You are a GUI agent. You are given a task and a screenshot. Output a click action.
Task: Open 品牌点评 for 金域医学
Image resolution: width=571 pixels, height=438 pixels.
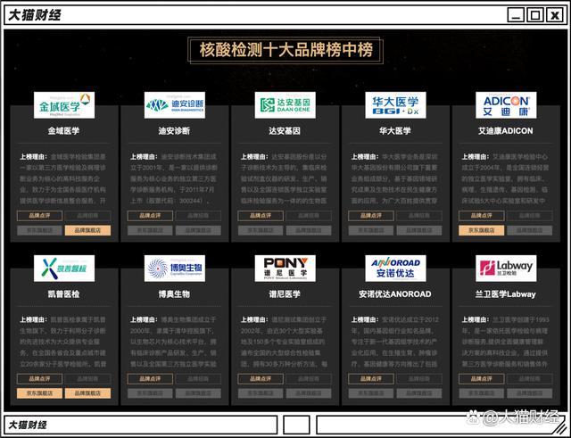click(39, 216)
